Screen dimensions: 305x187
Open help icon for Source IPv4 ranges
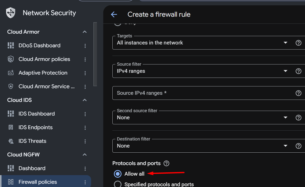[x=298, y=93]
